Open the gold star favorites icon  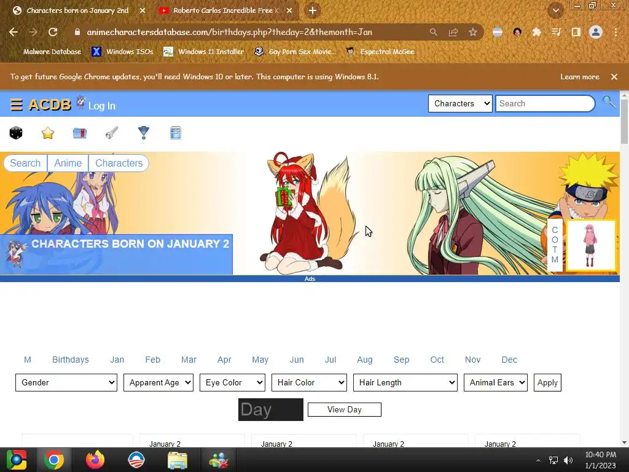click(x=48, y=133)
